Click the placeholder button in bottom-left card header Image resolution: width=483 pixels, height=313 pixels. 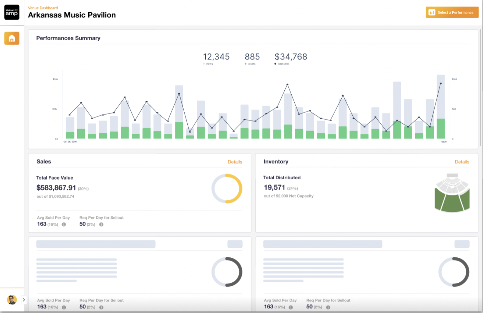click(x=235, y=244)
